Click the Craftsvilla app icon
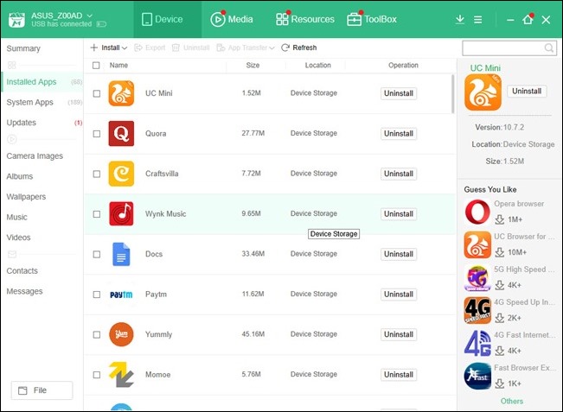The image size is (563, 412). pyautogui.click(x=121, y=174)
